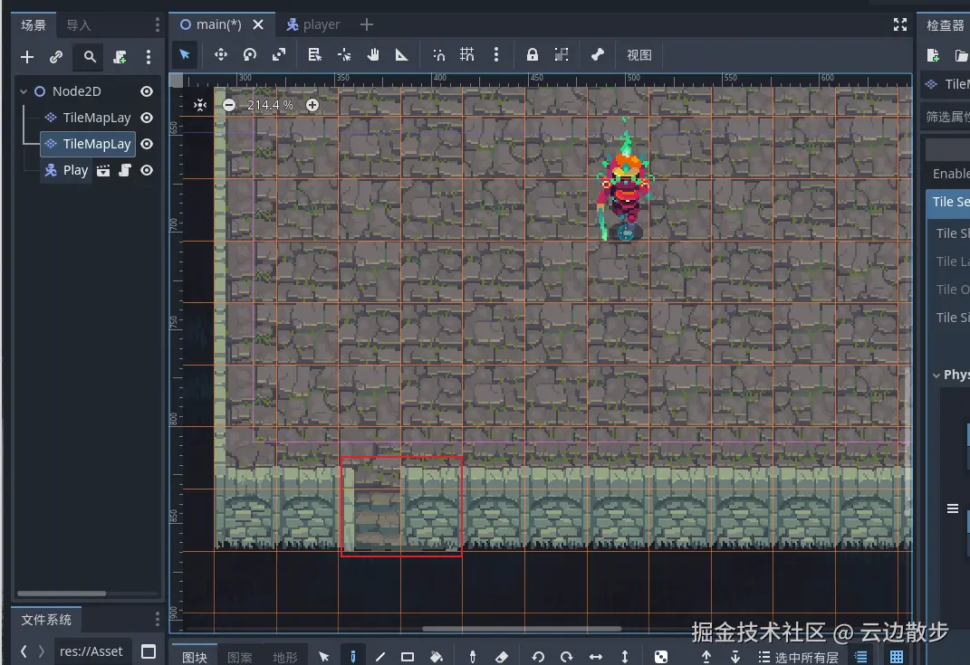The width and height of the screenshot is (970, 665).
Task: Open skeleton bone options
Action: [x=598, y=55]
